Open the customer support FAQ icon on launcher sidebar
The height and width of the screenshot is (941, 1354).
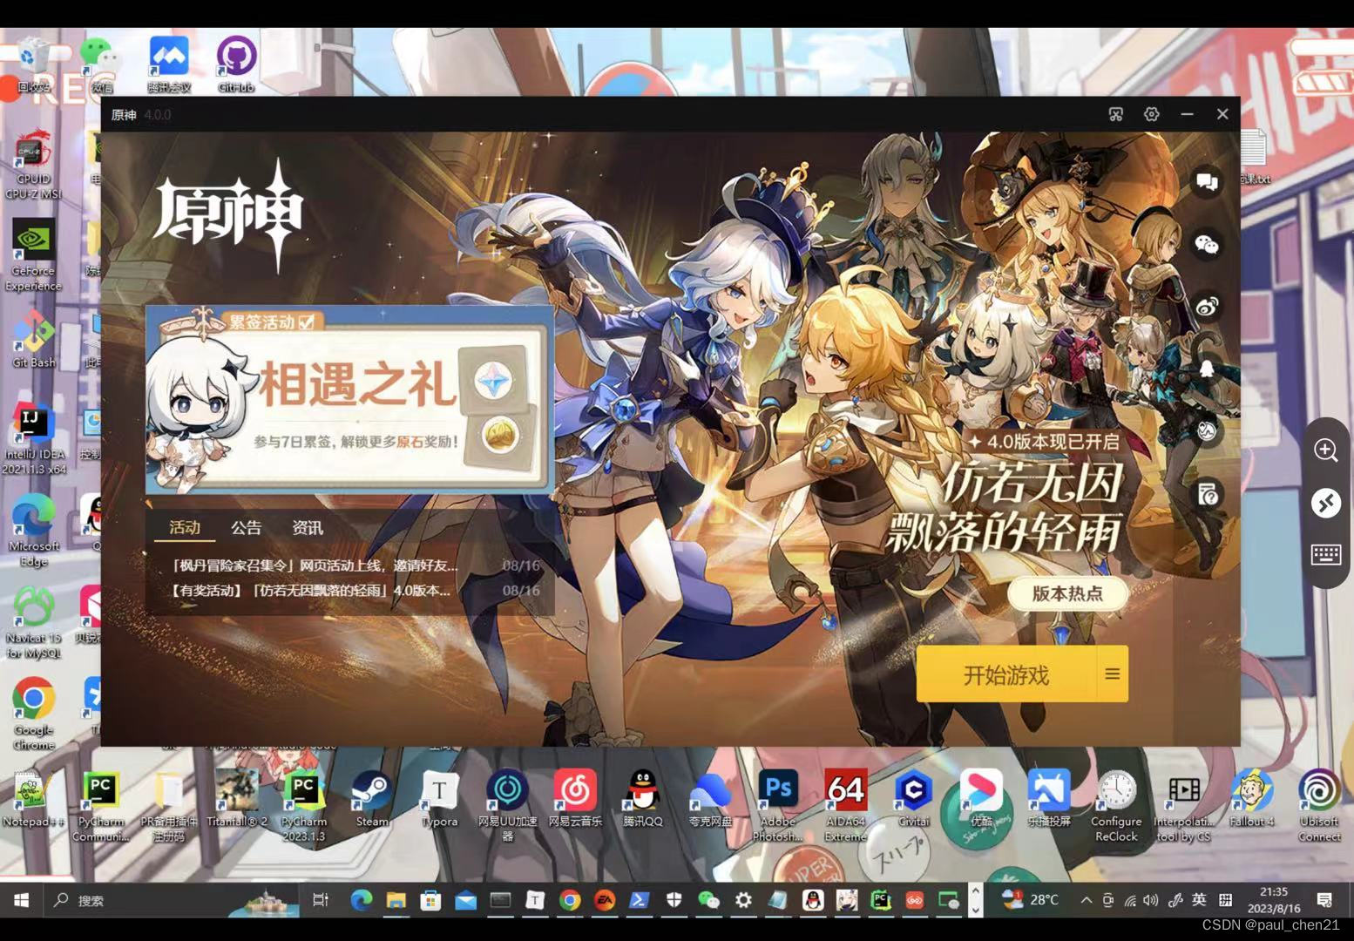(x=1206, y=495)
